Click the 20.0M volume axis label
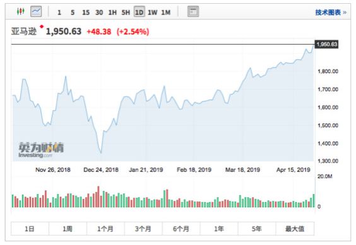This screenshot has width=356, height=245. pos(325,176)
